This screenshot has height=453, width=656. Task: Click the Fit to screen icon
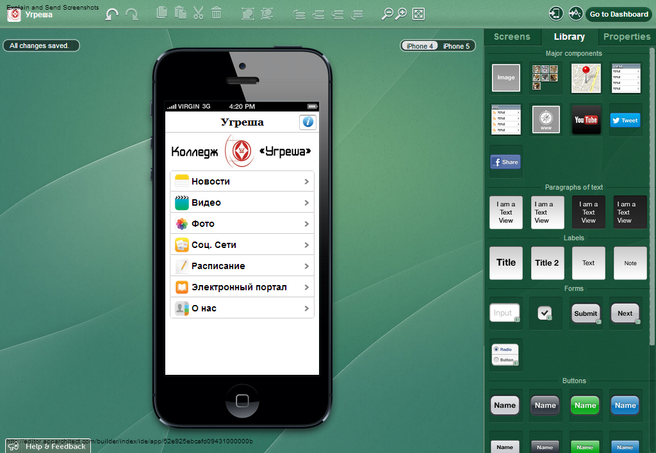tap(418, 14)
